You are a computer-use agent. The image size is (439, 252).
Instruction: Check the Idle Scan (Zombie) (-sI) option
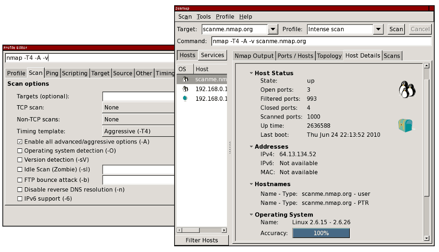pos(20,169)
